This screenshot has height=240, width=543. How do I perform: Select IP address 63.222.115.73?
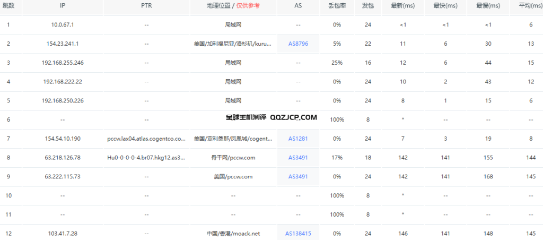pyautogui.click(x=63, y=176)
